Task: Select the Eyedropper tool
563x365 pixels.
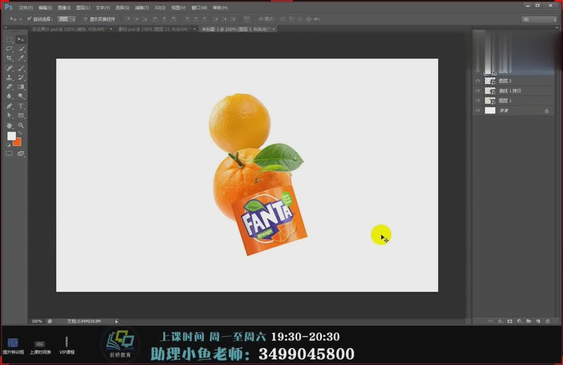Action: 21,58
